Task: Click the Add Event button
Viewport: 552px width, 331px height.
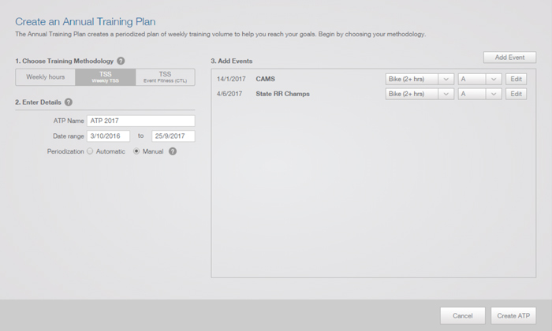Action: pos(509,58)
